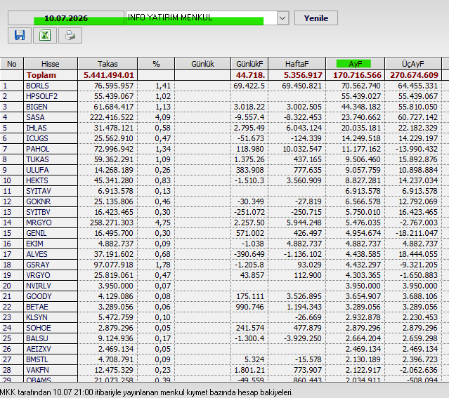
Task: Select the PAHOL stock name
Action: click(x=38, y=149)
